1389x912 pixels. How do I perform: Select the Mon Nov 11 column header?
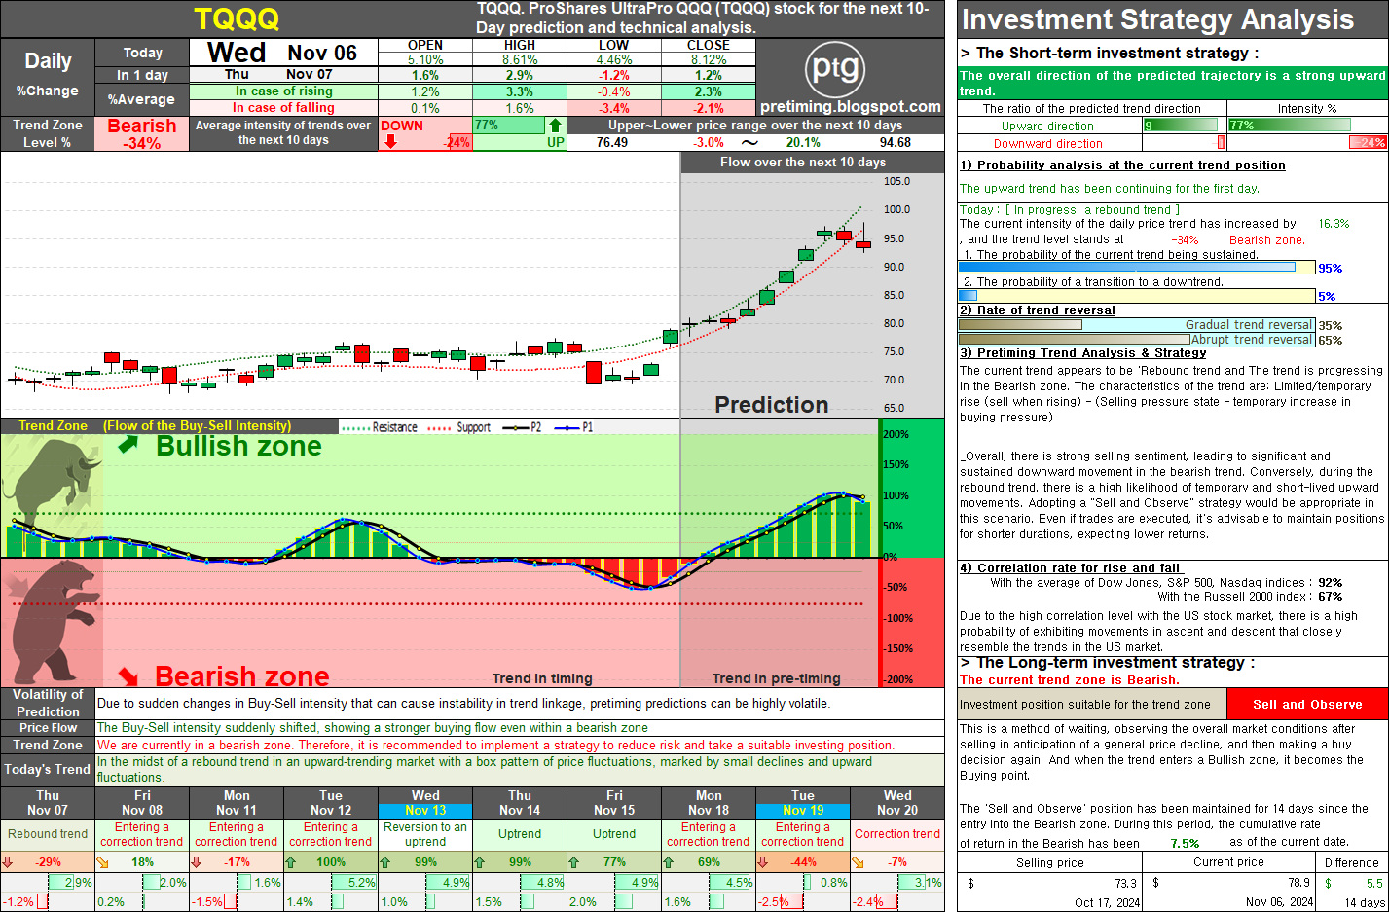pyautogui.click(x=237, y=803)
